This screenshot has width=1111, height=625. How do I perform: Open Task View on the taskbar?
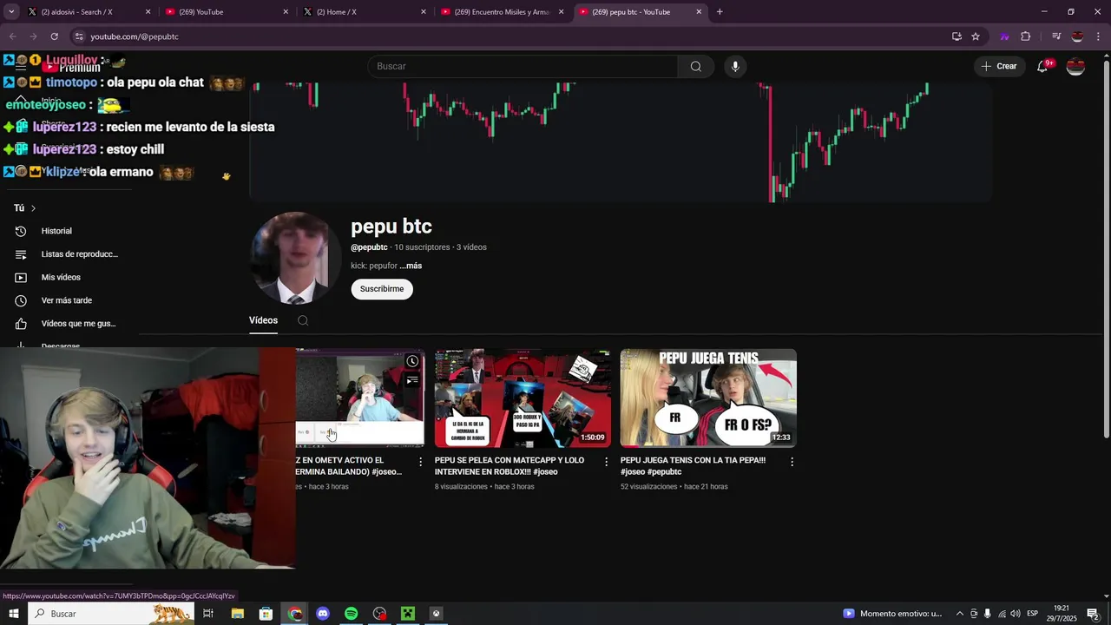pyautogui.click(x=208, y=614)
